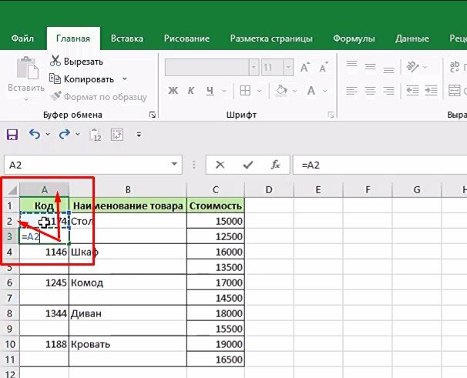Align text right
The height and width of the screenshot is (378, 467).
388,91
